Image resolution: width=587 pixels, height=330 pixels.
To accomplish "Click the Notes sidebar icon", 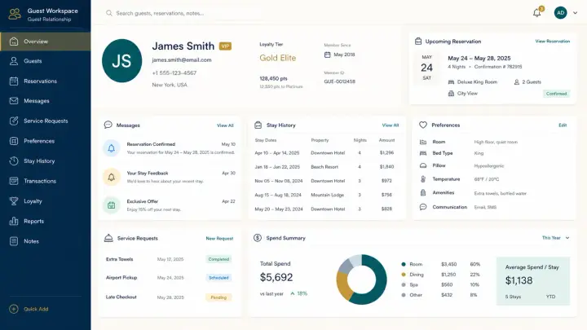I will (x=14, y=241).
